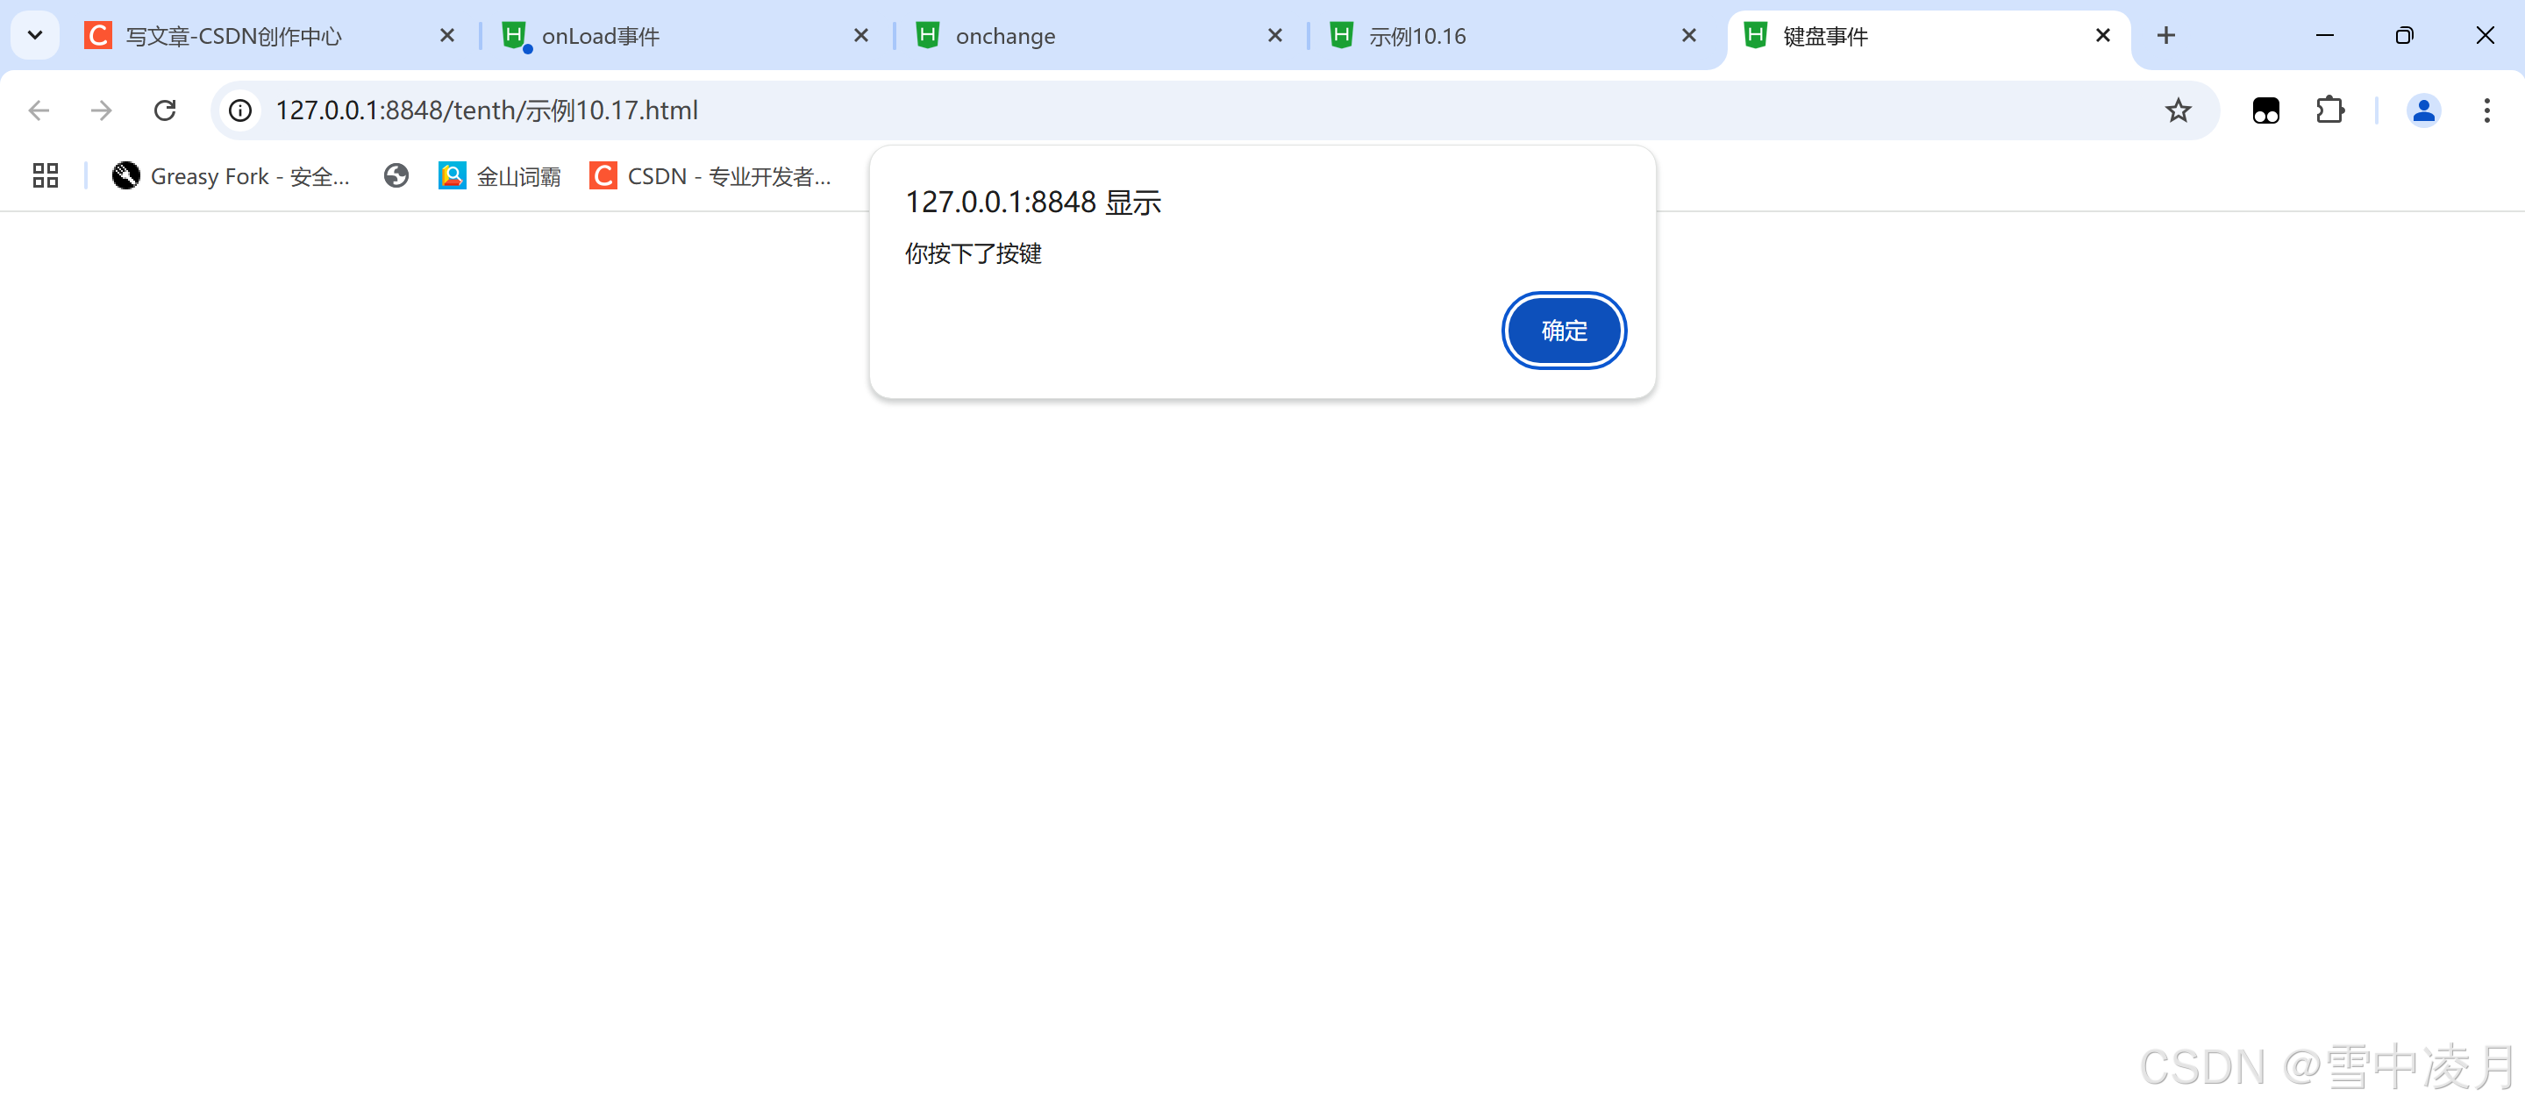Image resolution: width=2525 pixels, height=1110 pixels.
Task: Go back to the previous page
Action: [x=39, y=110]
